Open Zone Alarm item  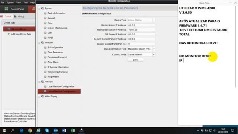point(53,62)
